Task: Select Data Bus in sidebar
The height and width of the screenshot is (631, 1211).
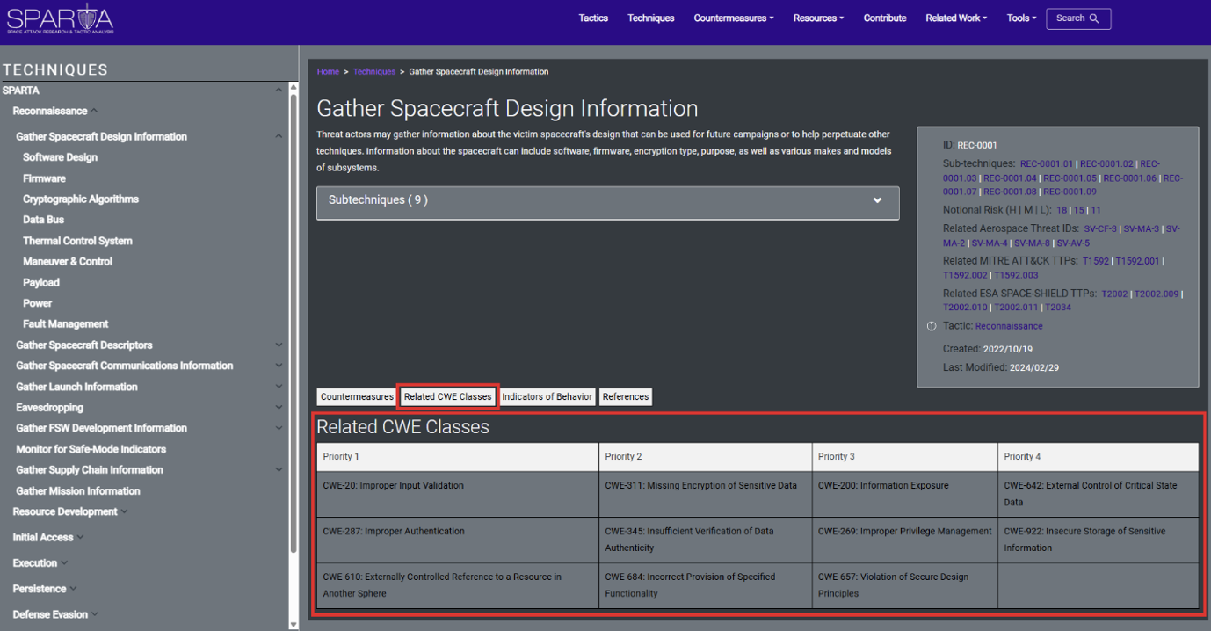Action: [43, 220]
